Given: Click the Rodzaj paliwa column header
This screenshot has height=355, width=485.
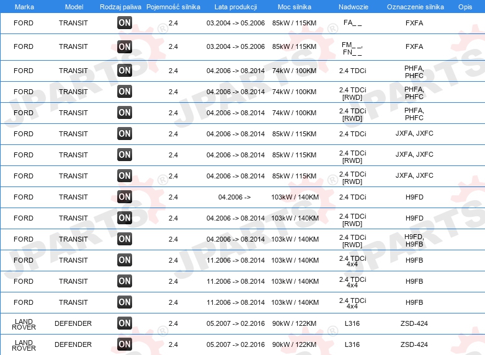Looking at the screenshot, I should tap(120, 7).
